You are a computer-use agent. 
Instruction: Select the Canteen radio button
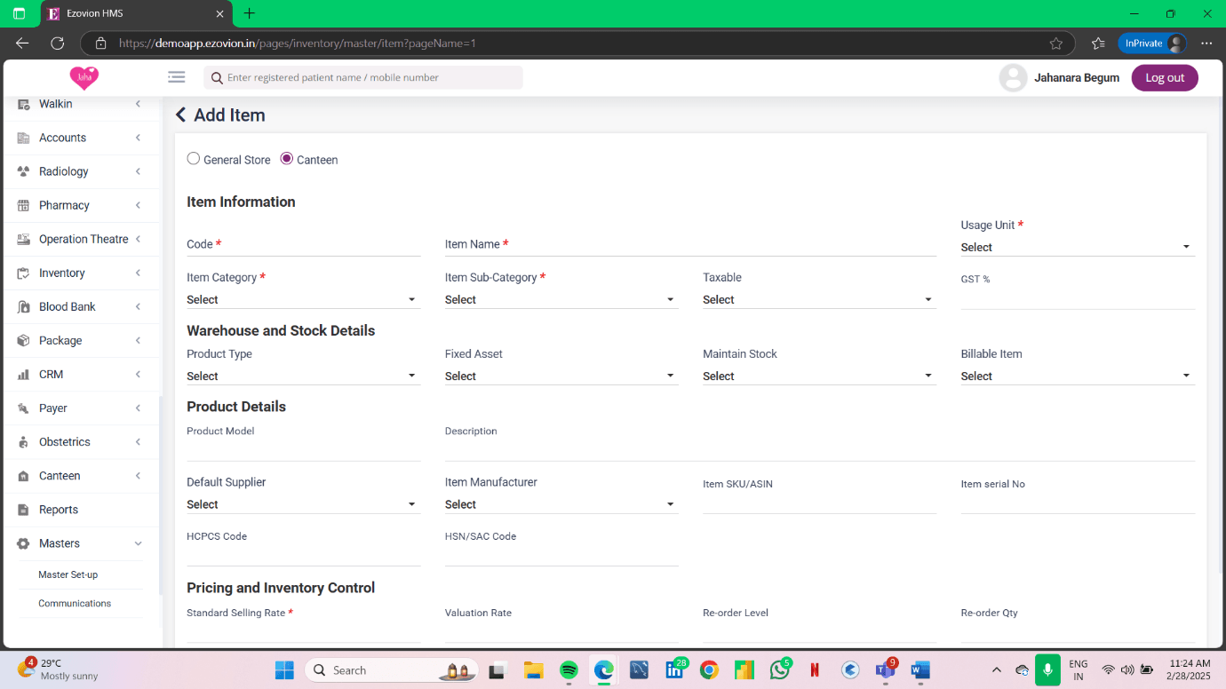[287, 159]
